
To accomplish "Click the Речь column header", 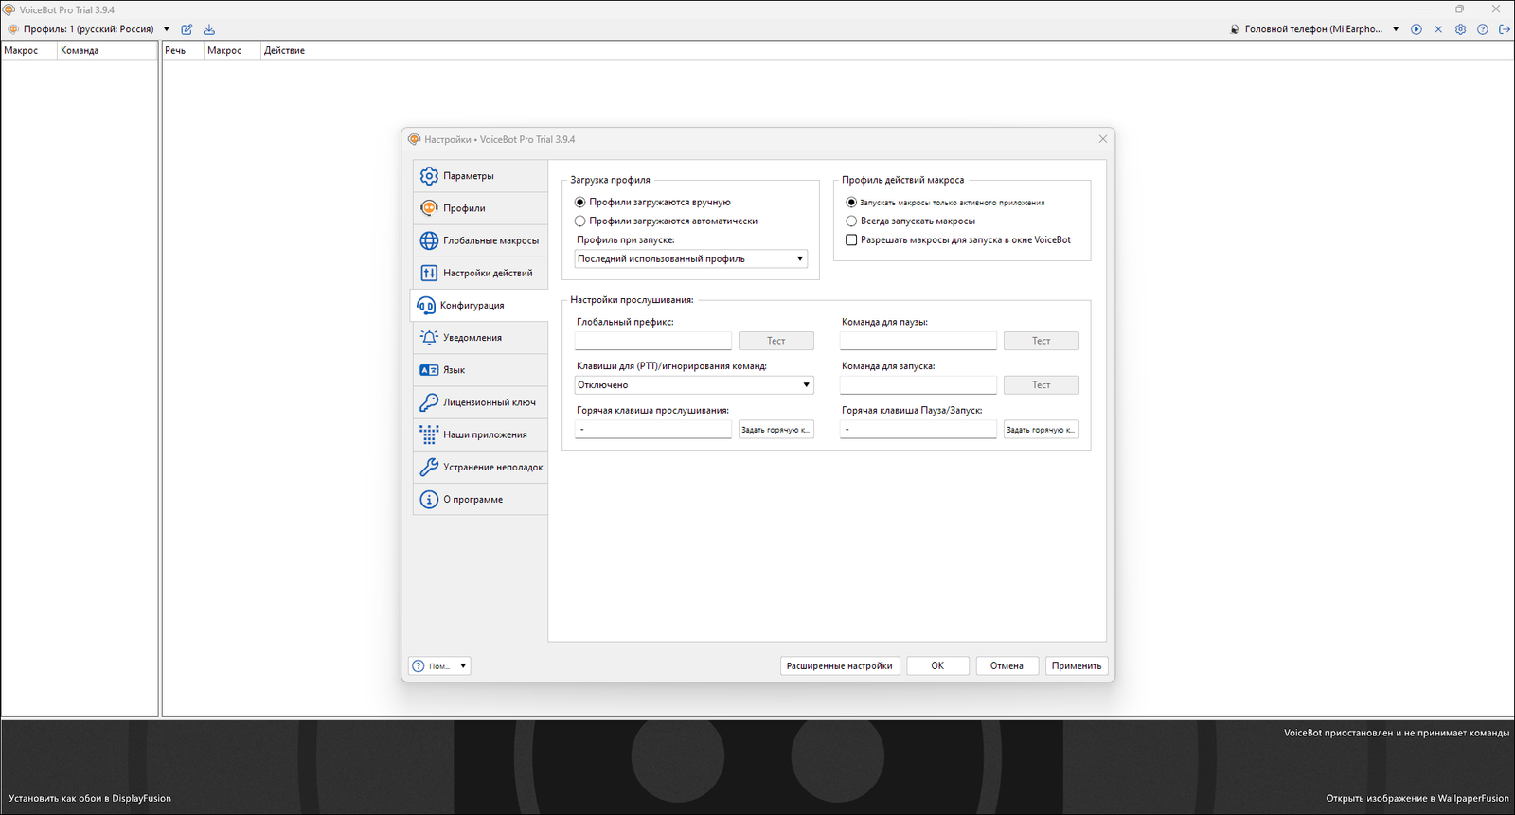I will (184, 51).
